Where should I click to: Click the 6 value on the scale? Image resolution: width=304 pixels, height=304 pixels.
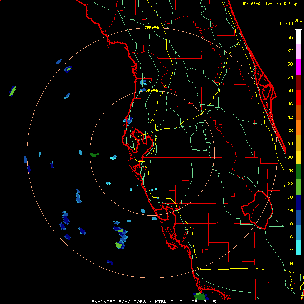tap(291, 237)
